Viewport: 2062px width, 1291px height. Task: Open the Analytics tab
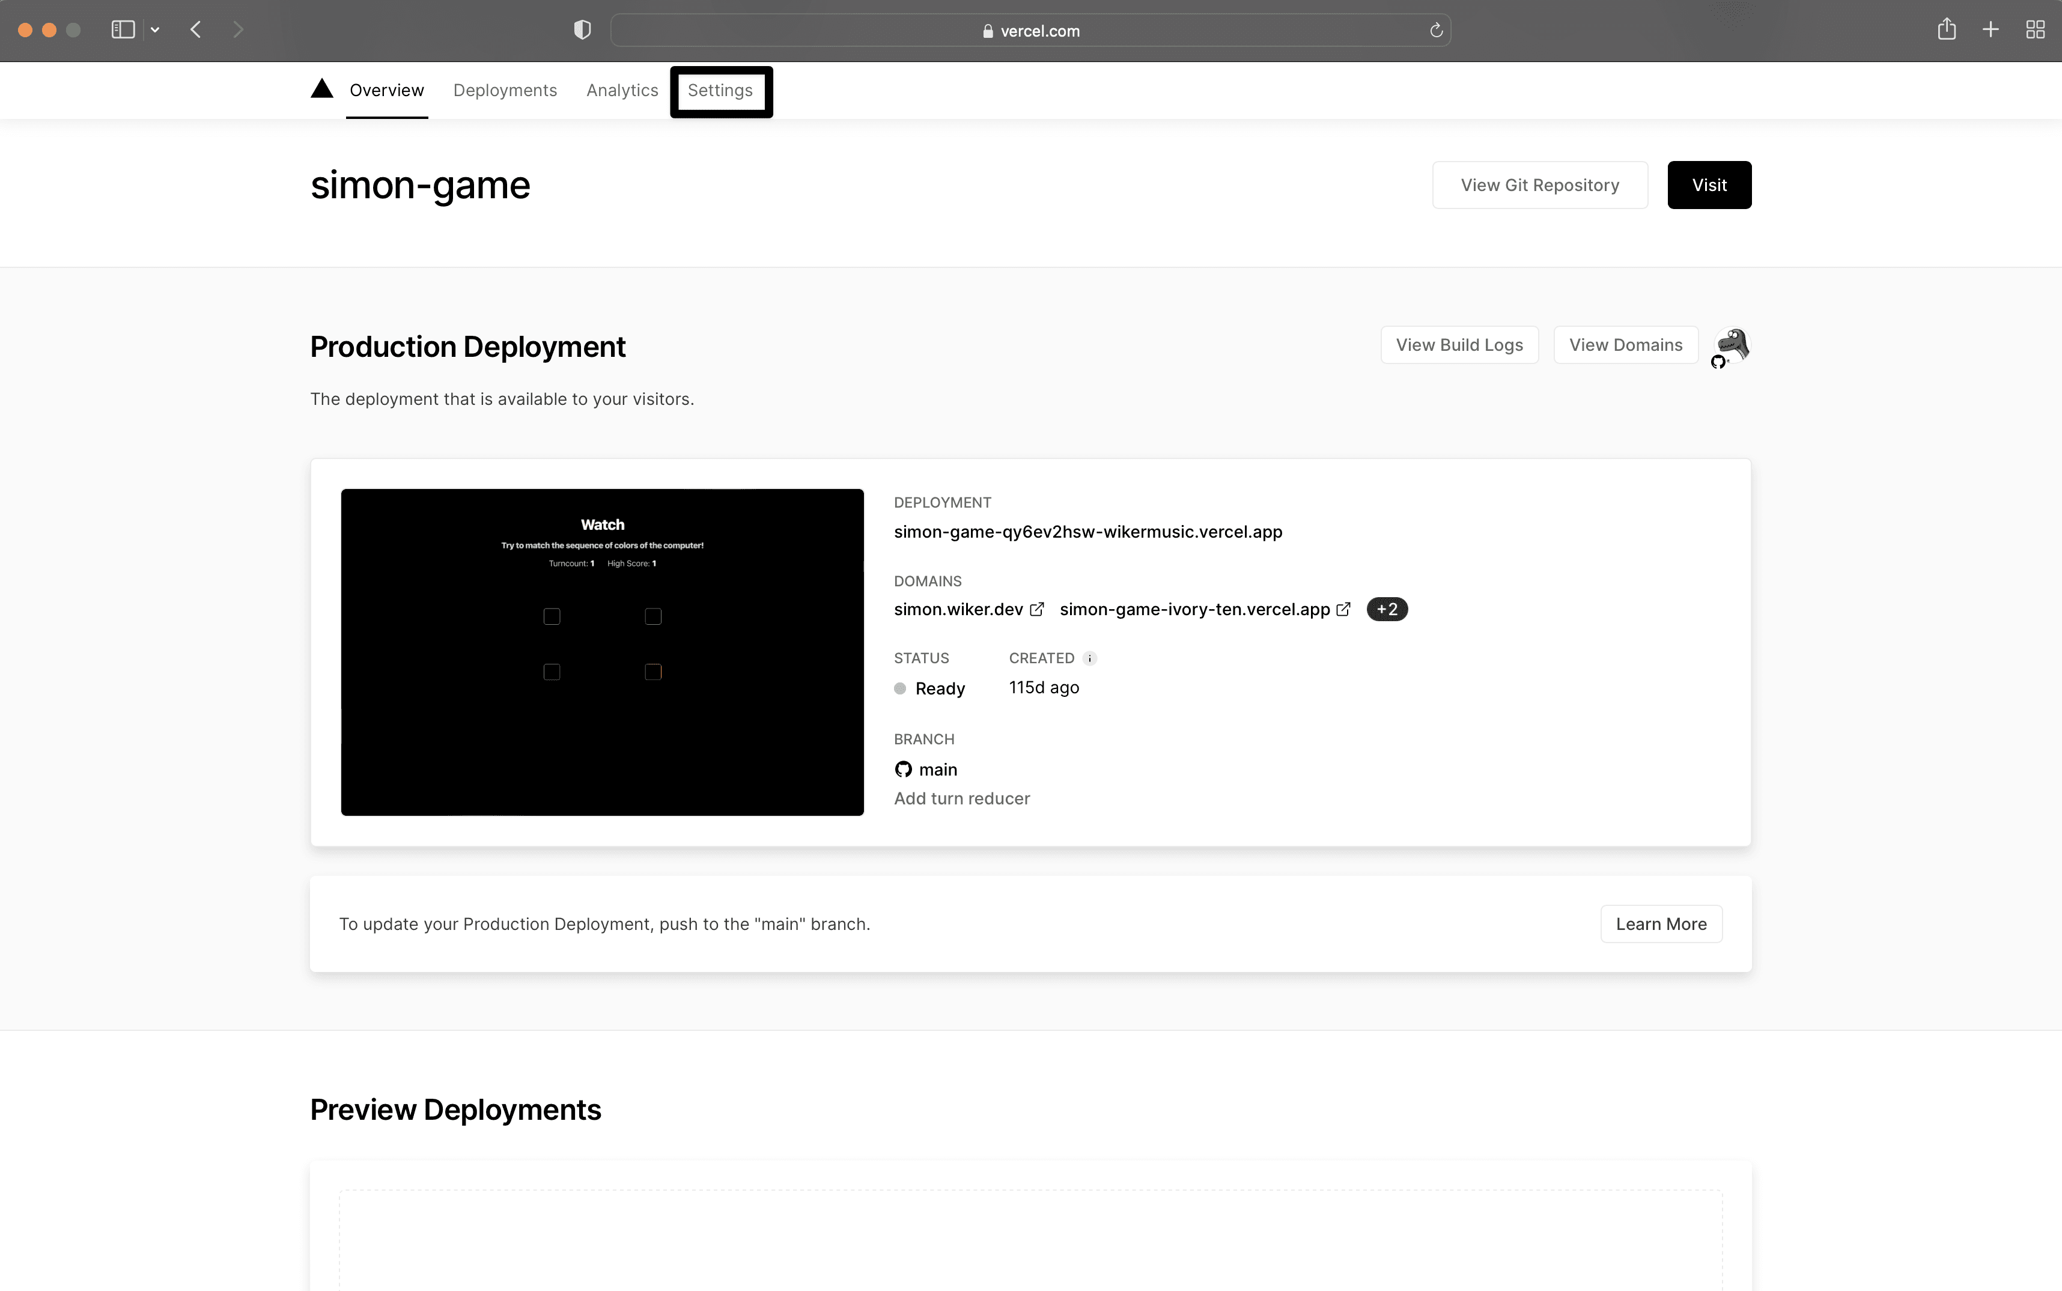tap(622, 90)
